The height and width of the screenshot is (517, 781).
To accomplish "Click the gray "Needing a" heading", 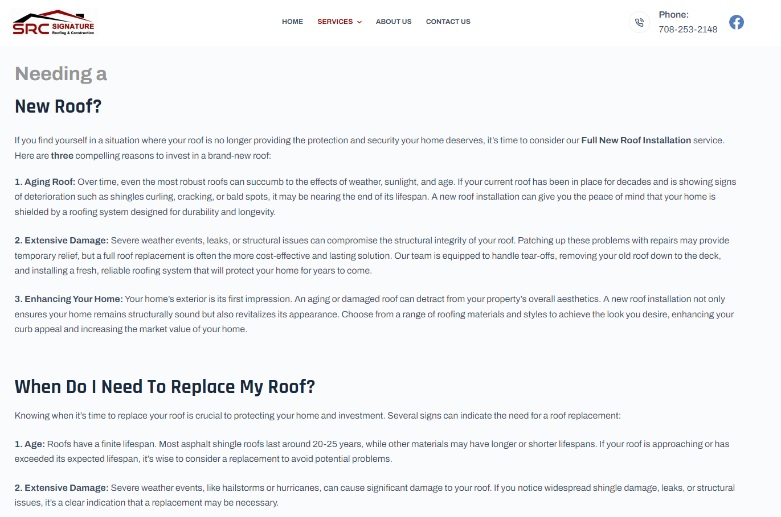I will (61, 74).
